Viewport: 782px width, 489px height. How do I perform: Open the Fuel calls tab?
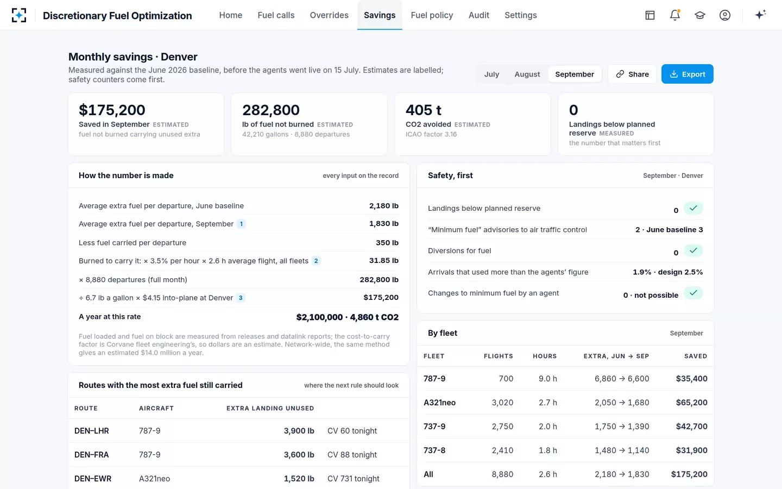(x=276, y=15)
